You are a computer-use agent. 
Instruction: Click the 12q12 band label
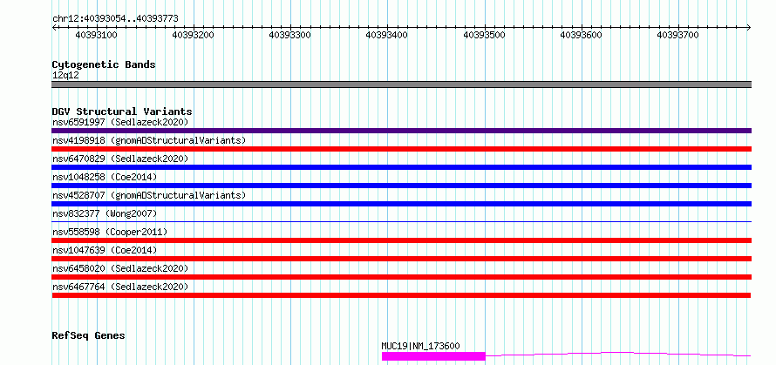(x=65, y=76)
